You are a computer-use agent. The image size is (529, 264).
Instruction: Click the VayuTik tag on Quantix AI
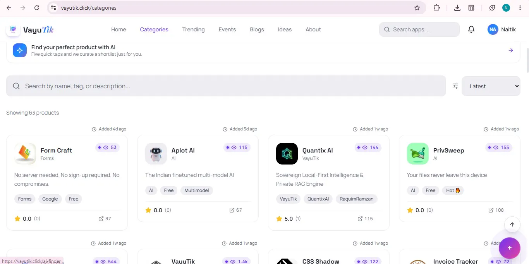(289, 199)
